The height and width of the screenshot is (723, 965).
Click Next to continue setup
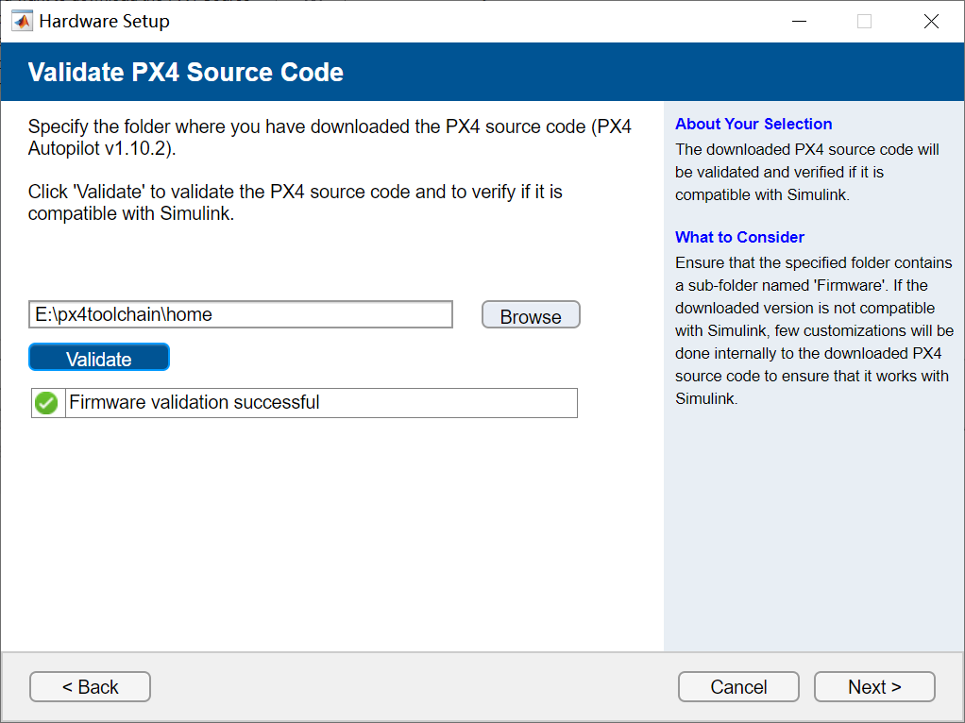[x=873, y=686]
